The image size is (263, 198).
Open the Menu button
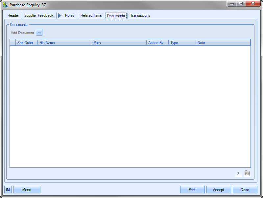pos(27,189)
